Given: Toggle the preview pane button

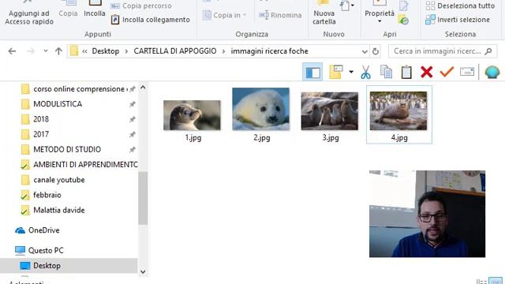Looking at the screenshot, I should 312,72.
